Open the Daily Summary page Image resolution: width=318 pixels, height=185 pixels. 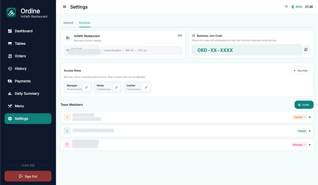coord(28,93)
